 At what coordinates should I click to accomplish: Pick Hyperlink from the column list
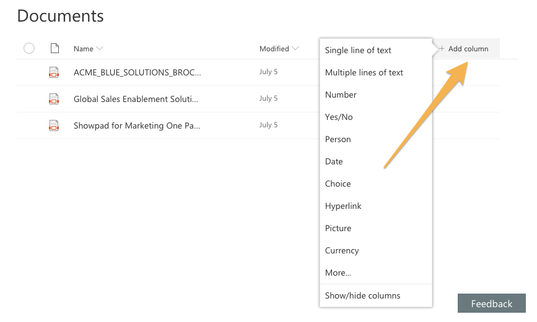[x=343, y=206]
